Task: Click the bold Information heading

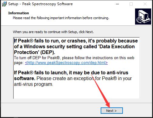Action: pyautogui.click(x=19, y=13)
